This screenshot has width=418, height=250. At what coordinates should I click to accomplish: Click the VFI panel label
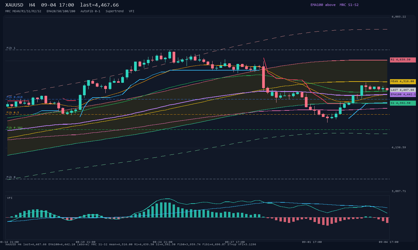10,198
